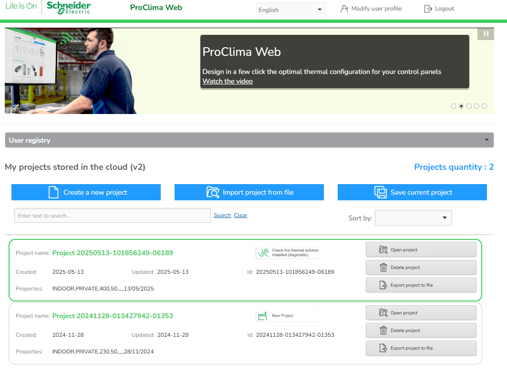Select the fourth banner slide dot

click(x=476, y=106)
